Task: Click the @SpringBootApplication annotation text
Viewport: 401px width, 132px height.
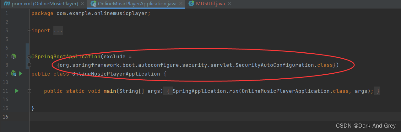Action: [x=66, y=57]
